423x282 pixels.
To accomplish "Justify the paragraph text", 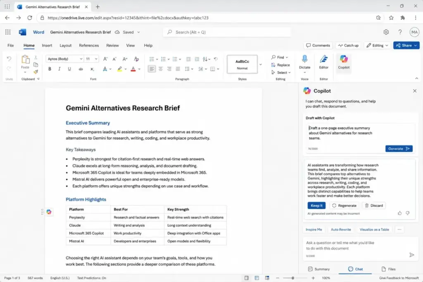I will click(x=178, y=69).
